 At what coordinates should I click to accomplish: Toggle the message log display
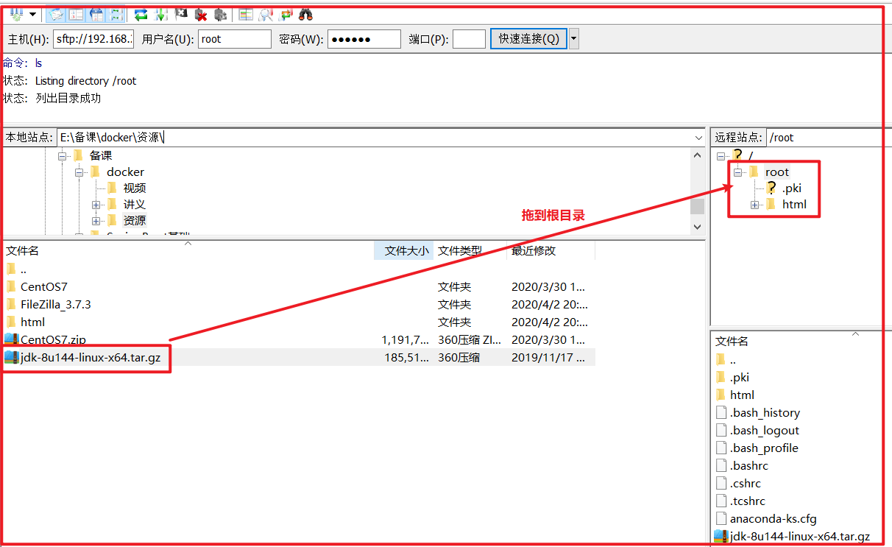click(x=56, y=14)
